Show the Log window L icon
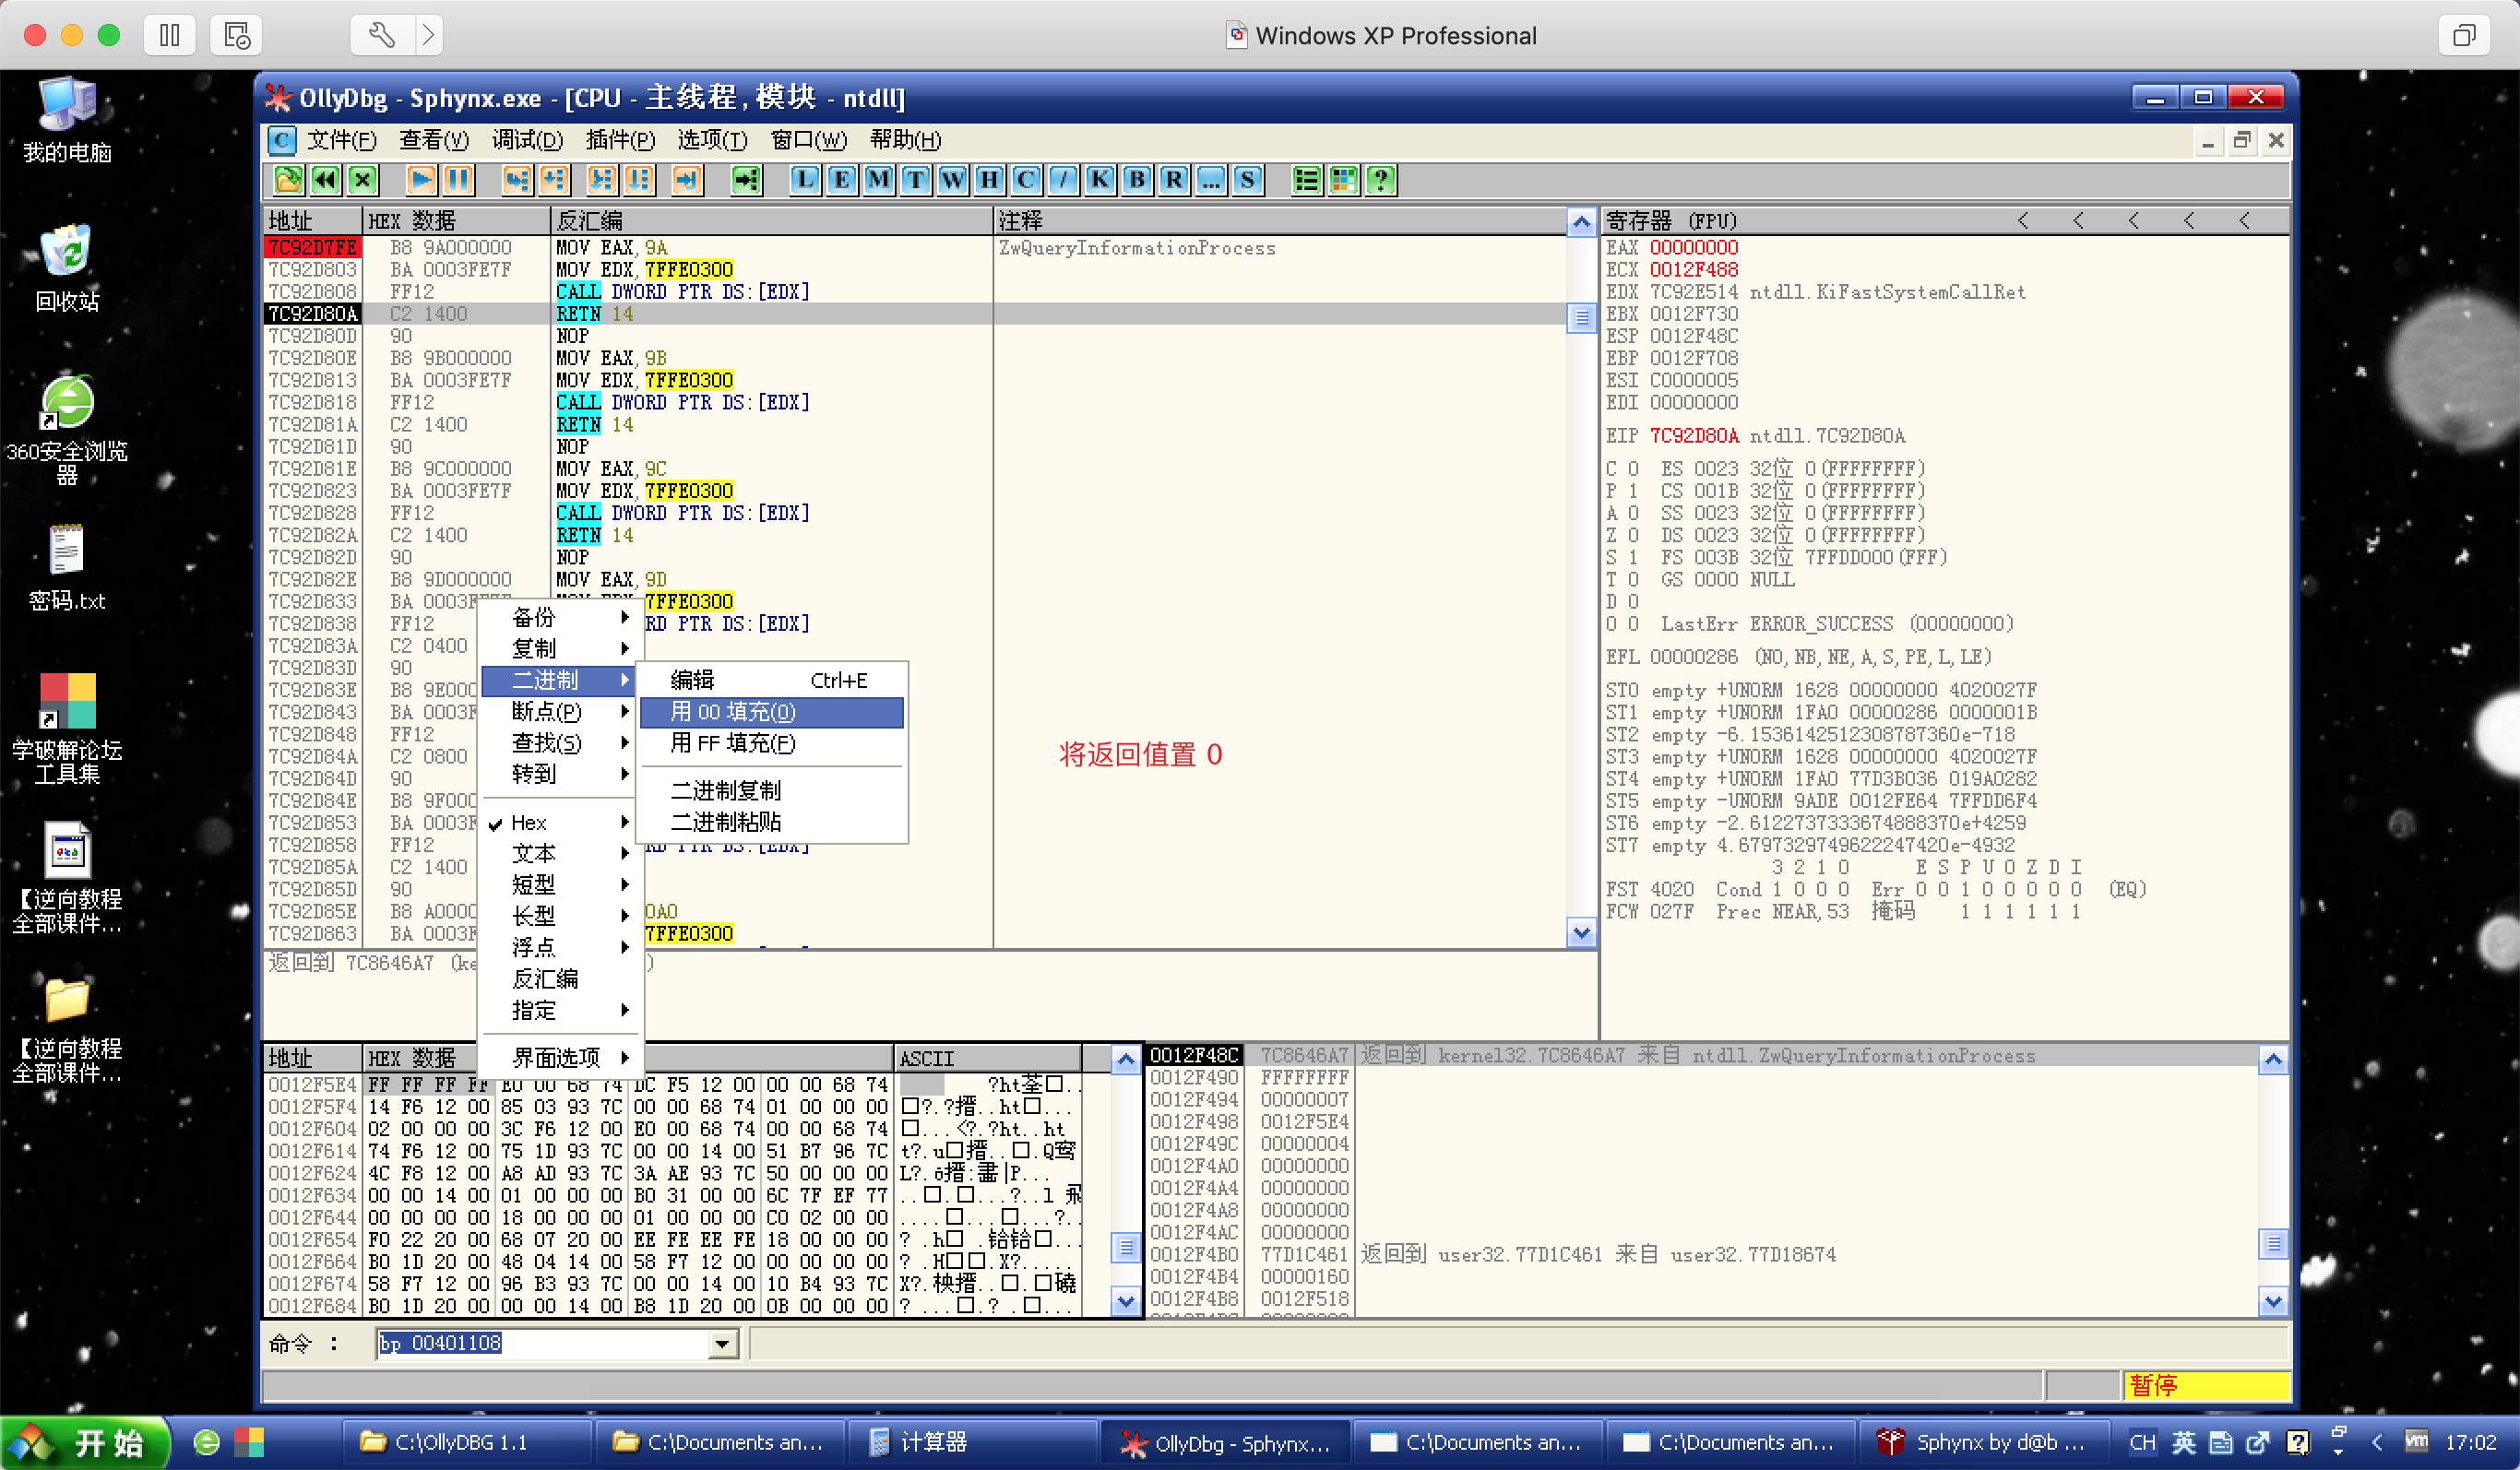The width and height of the screenshot is (2520, 1470). [x=804, y=180]
